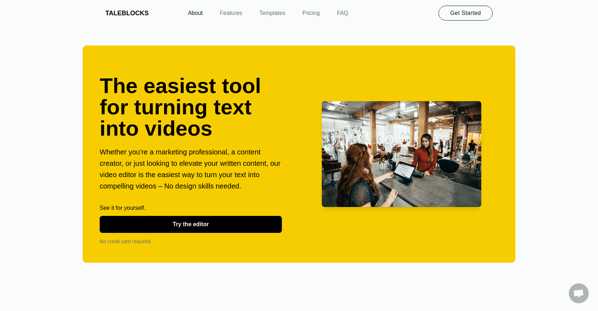
Task: Click the headline 'The easiest tool for turning text into videos'
Action: [x=180, y=107]
